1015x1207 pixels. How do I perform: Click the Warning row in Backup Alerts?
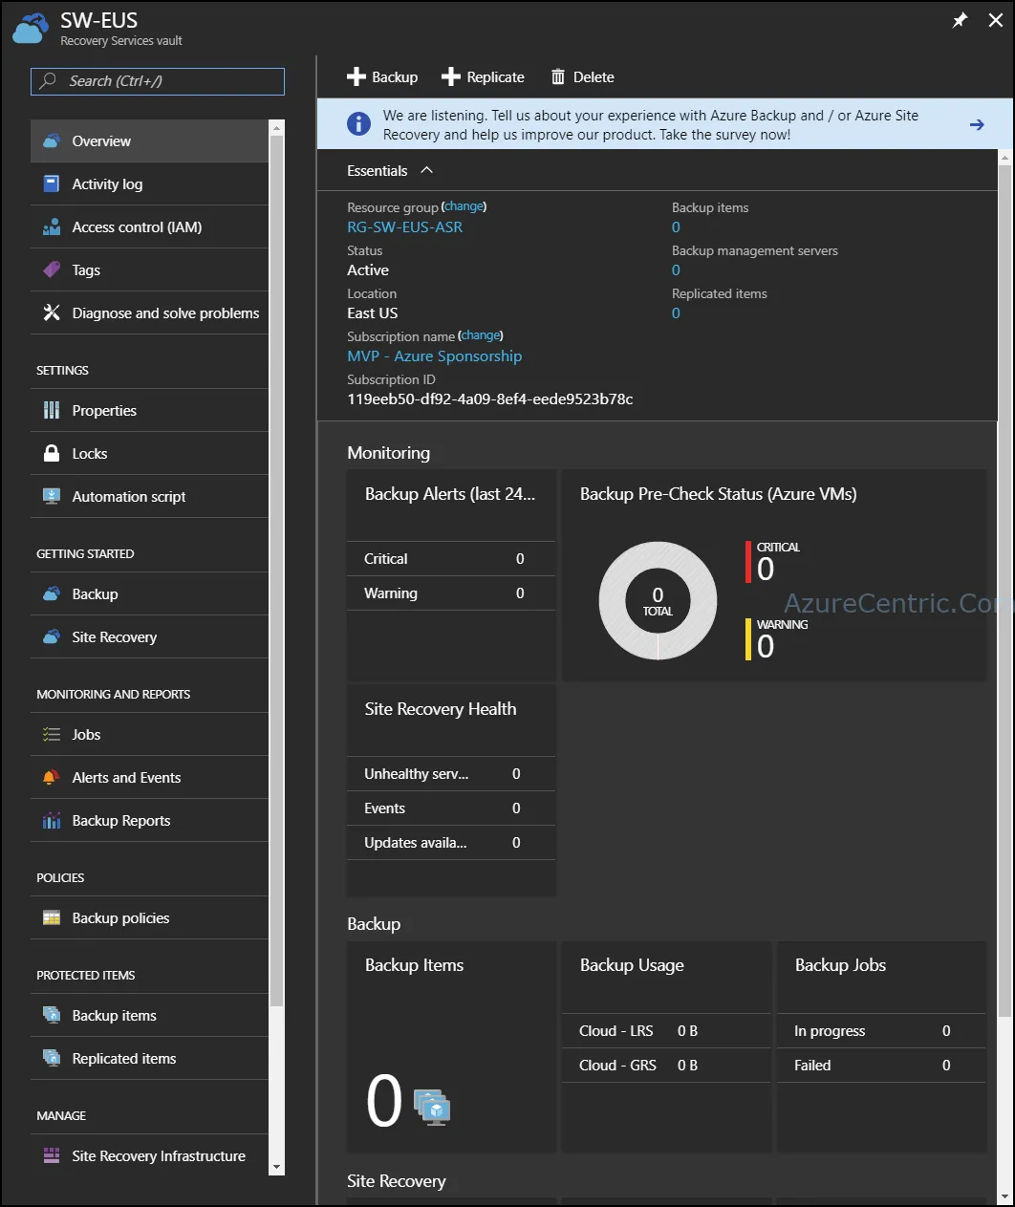point(451,593)
